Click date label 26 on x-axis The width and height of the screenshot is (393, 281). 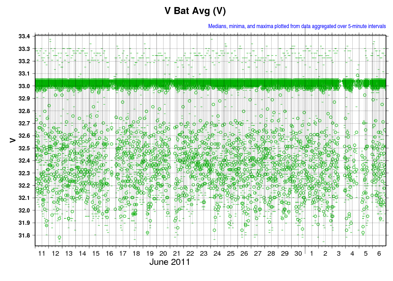point(244,253)
